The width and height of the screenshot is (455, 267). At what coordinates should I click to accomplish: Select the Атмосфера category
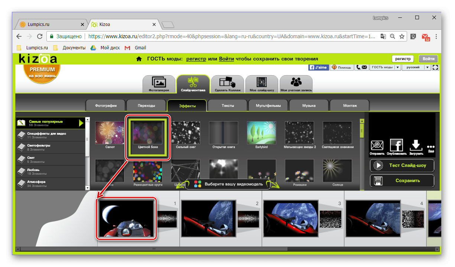[51, 184]
